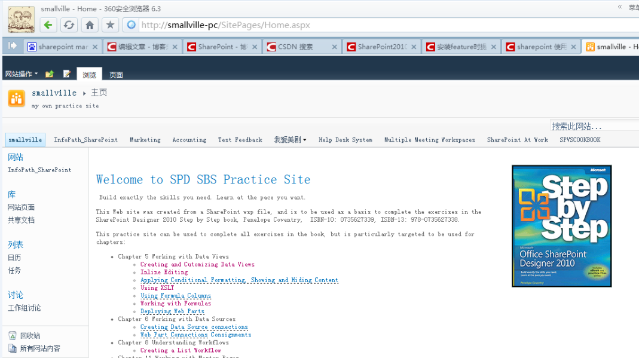Close the SharePoint2010 tab
The height and width of the screenshot is (358, 639).
(x=414, y=47)
